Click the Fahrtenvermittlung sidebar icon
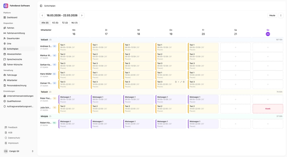The height and width of the screenshot is (157, 287). [x=5, y=33]
